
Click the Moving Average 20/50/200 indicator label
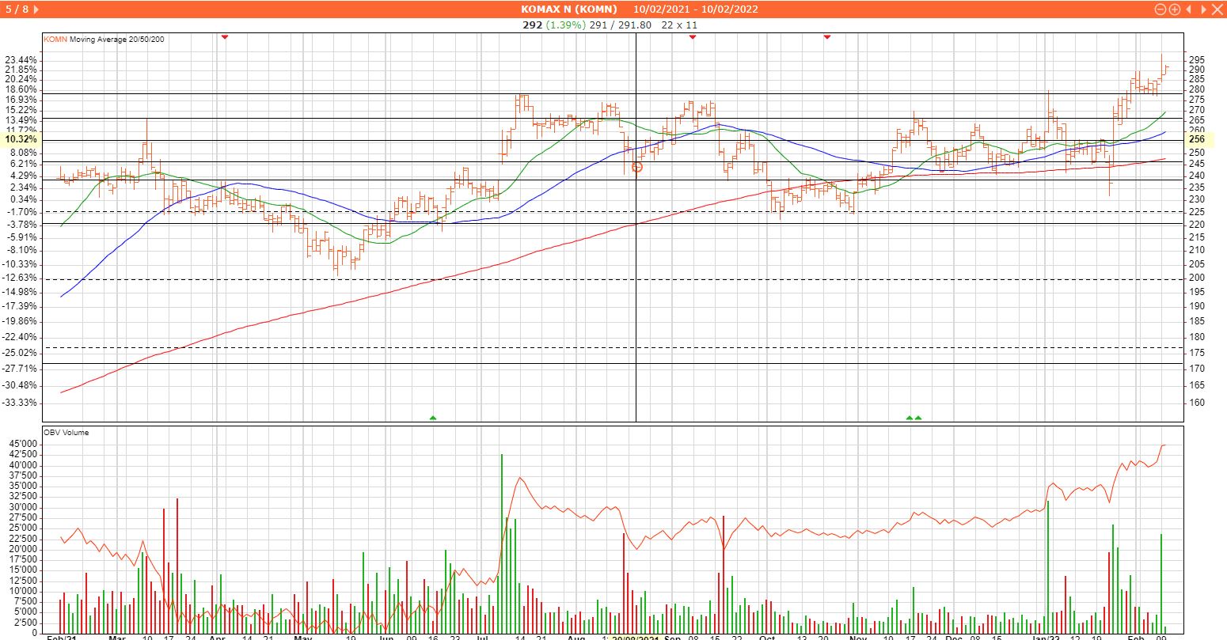point(118,40)
